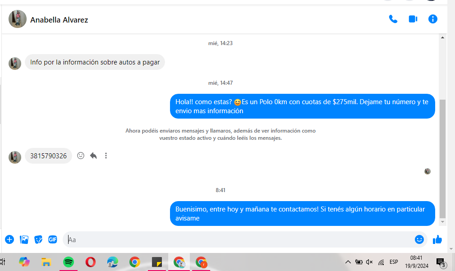Click the small seen-by avatar indicator
Viewport: 455px width, 271px height.
[x=427, y=171]
